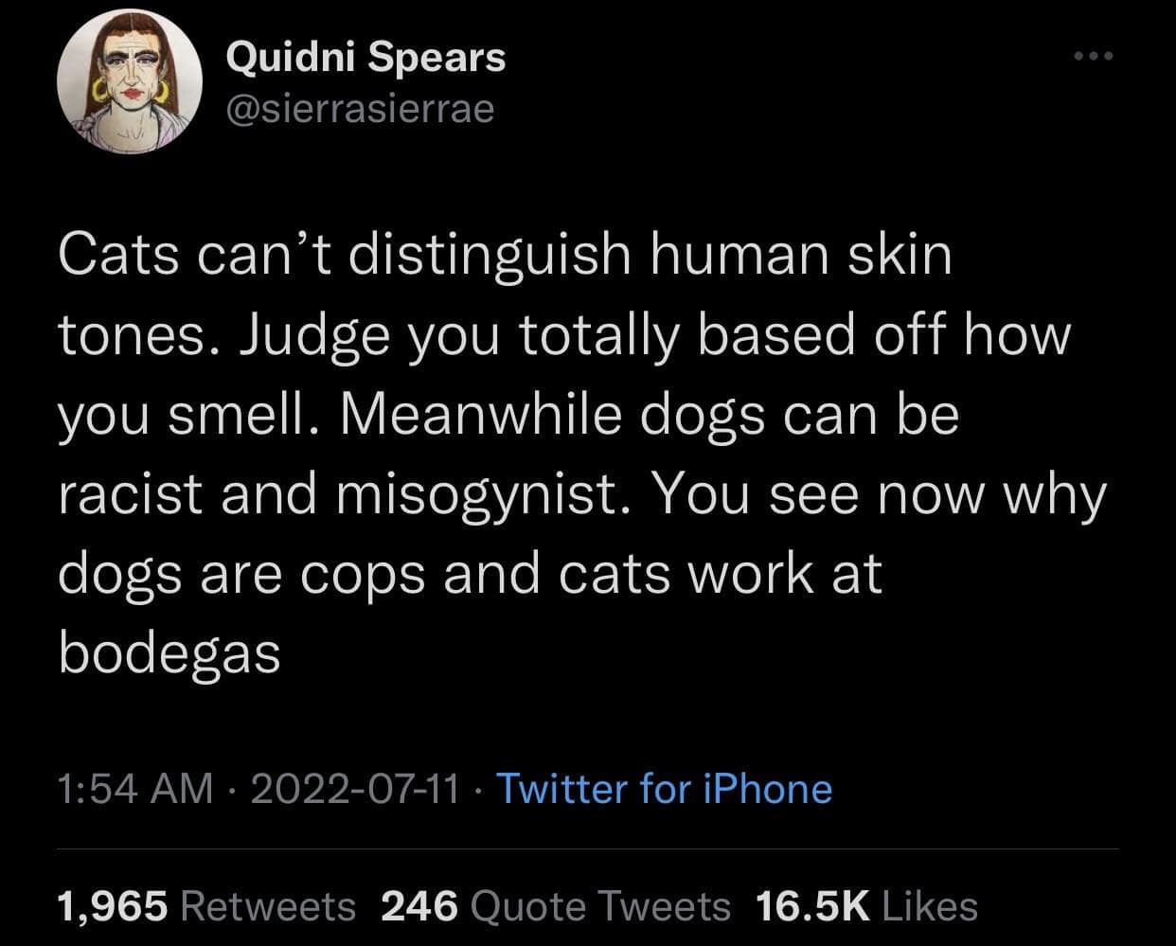Open the three-dot more options menu
This screenshot has width=1176, height=946.
click(1096, 57)
